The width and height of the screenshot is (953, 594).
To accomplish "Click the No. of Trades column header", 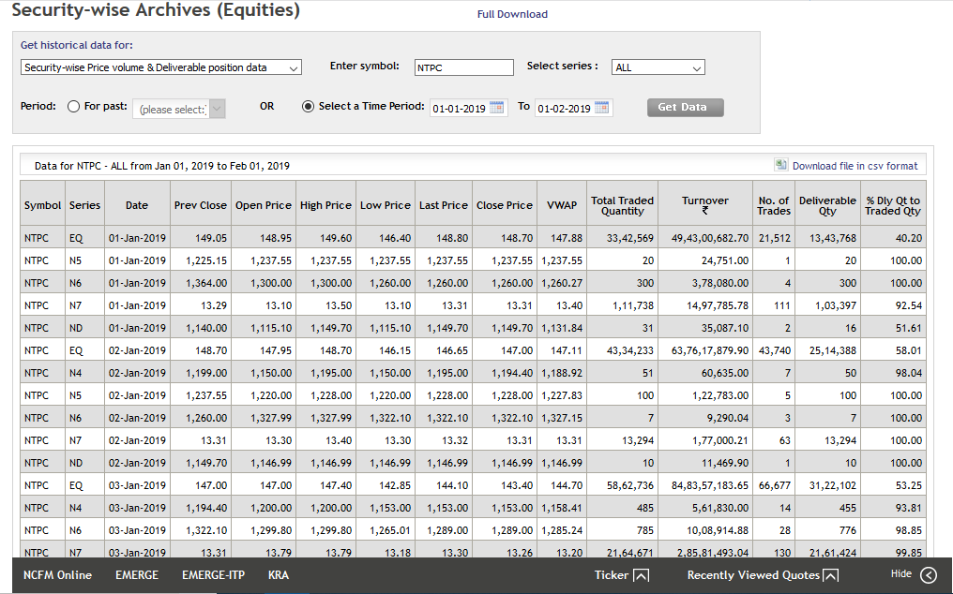I will [x=774, y=205].
